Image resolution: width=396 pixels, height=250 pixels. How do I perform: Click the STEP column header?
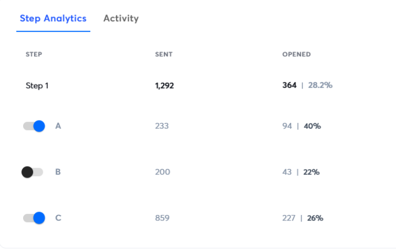(x=34, y=55)
